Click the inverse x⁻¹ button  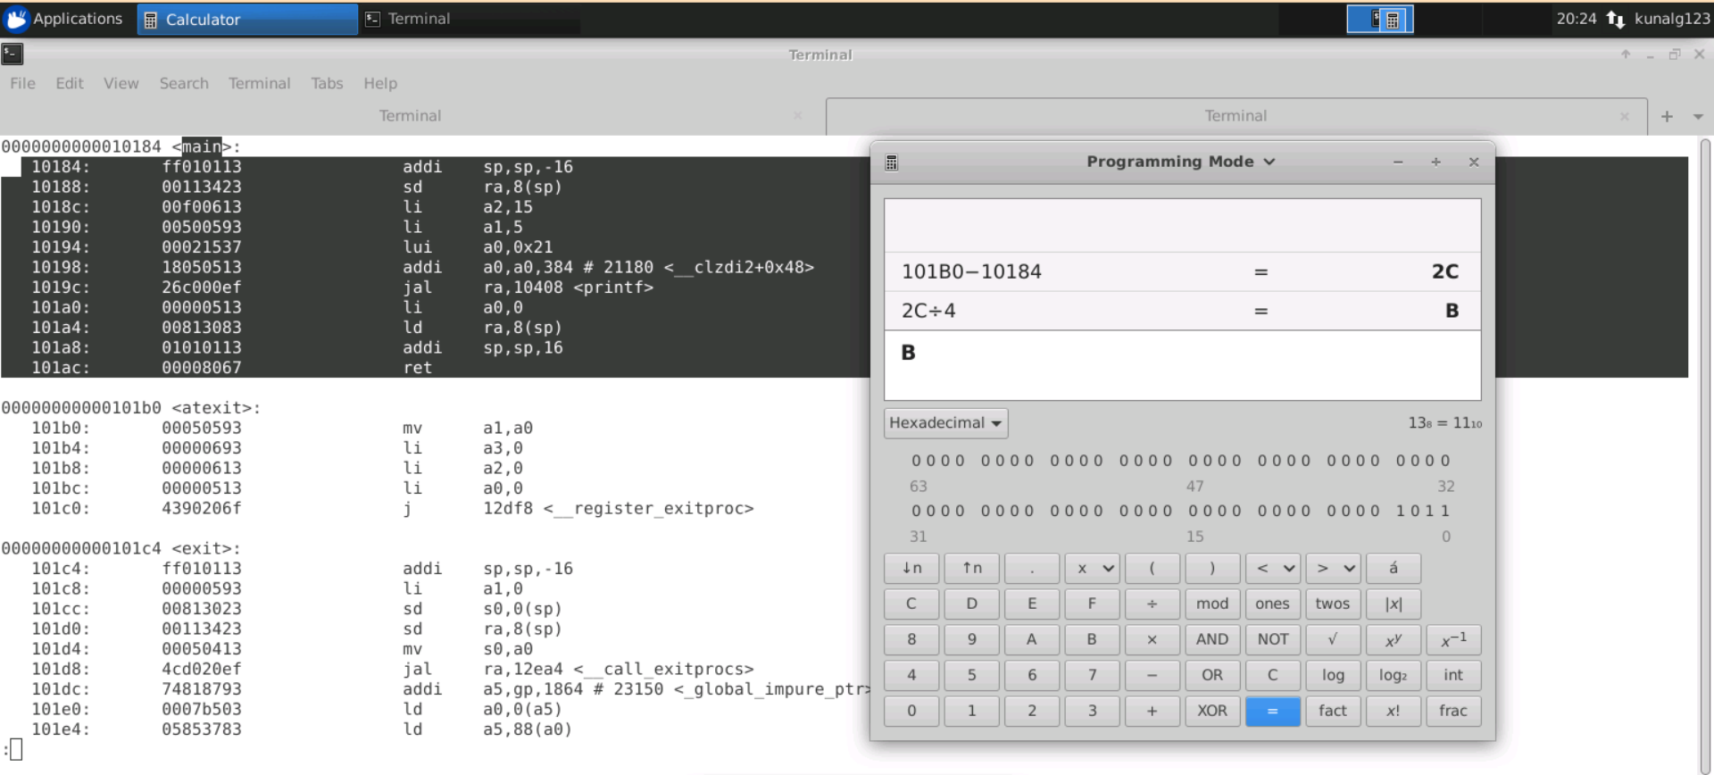(x=1453, y=639)
